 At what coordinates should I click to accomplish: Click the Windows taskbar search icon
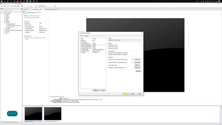(5, 1)
